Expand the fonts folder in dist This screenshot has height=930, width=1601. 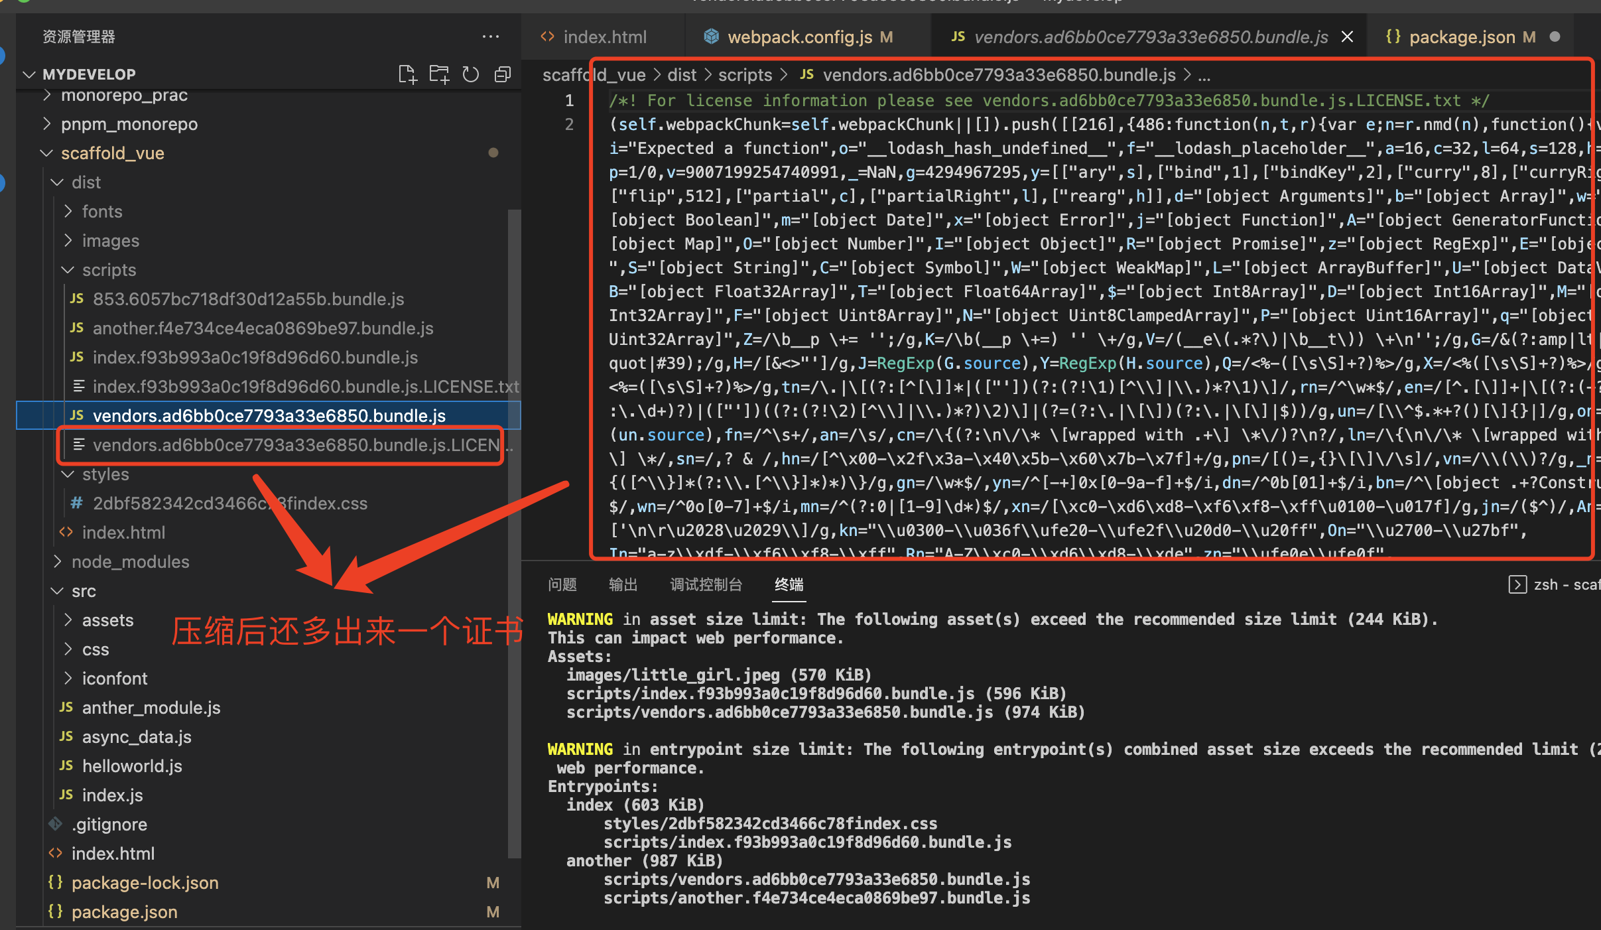102,212
